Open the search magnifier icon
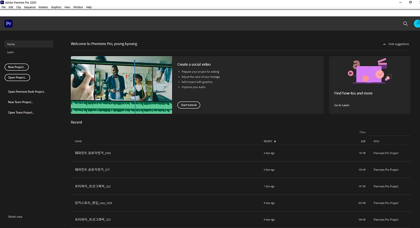The height and width of the screenshot is (228, 420). [x=405, y=24]
